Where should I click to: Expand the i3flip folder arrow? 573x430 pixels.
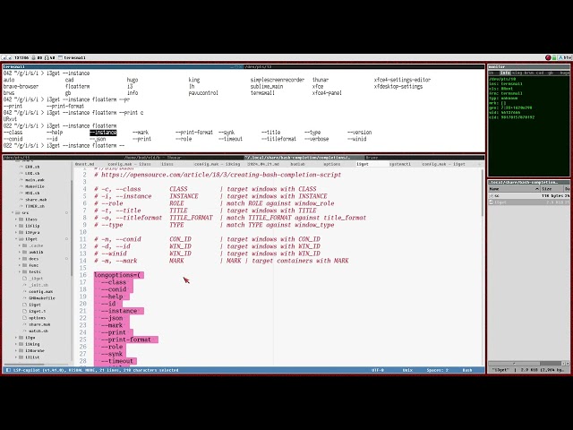16,226
